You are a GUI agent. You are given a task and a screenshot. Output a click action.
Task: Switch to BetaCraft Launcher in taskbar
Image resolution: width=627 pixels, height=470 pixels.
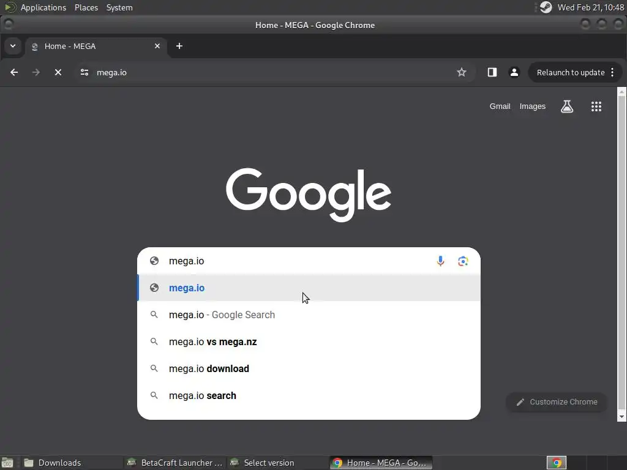175,463
